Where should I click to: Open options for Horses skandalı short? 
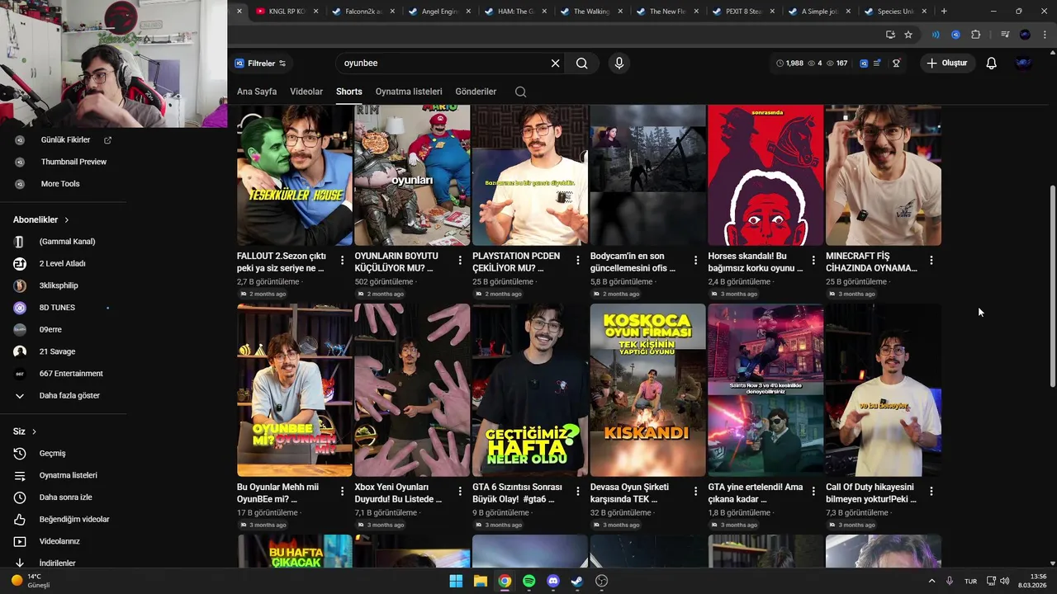click(813, 260)
